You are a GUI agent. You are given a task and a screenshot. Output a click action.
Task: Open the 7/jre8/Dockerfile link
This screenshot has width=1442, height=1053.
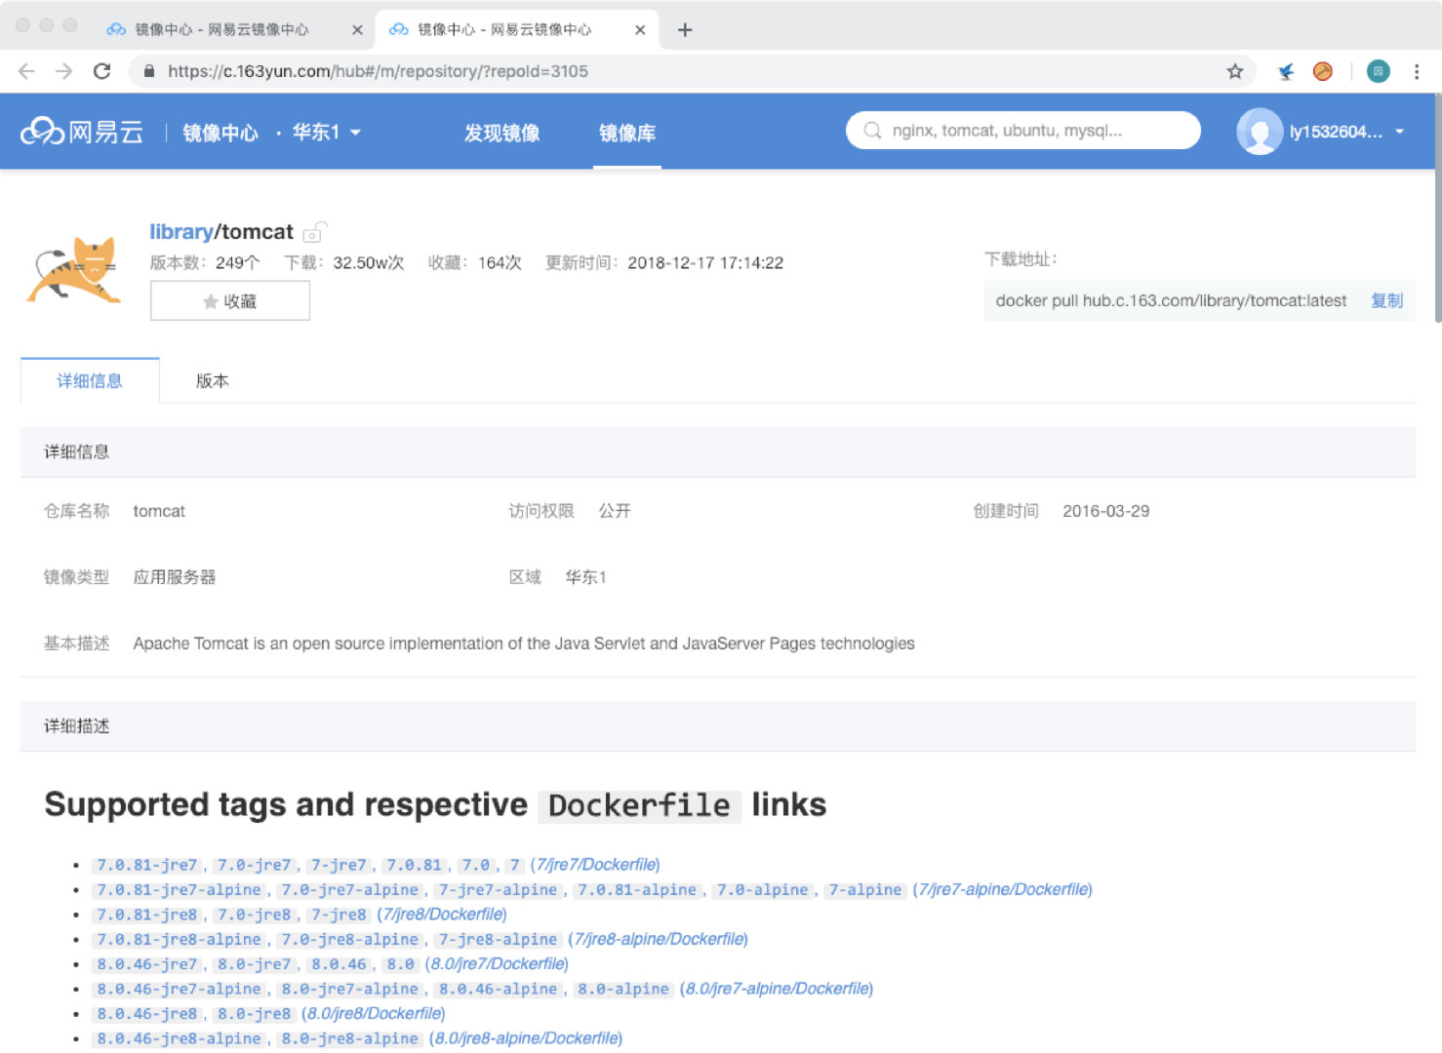[442, 915]
